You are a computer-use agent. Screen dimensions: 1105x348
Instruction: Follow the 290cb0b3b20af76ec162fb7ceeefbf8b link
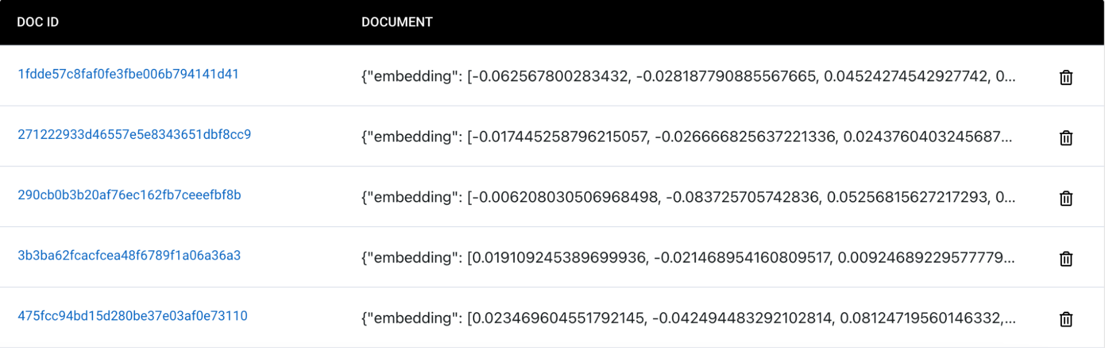coord(129,195)
